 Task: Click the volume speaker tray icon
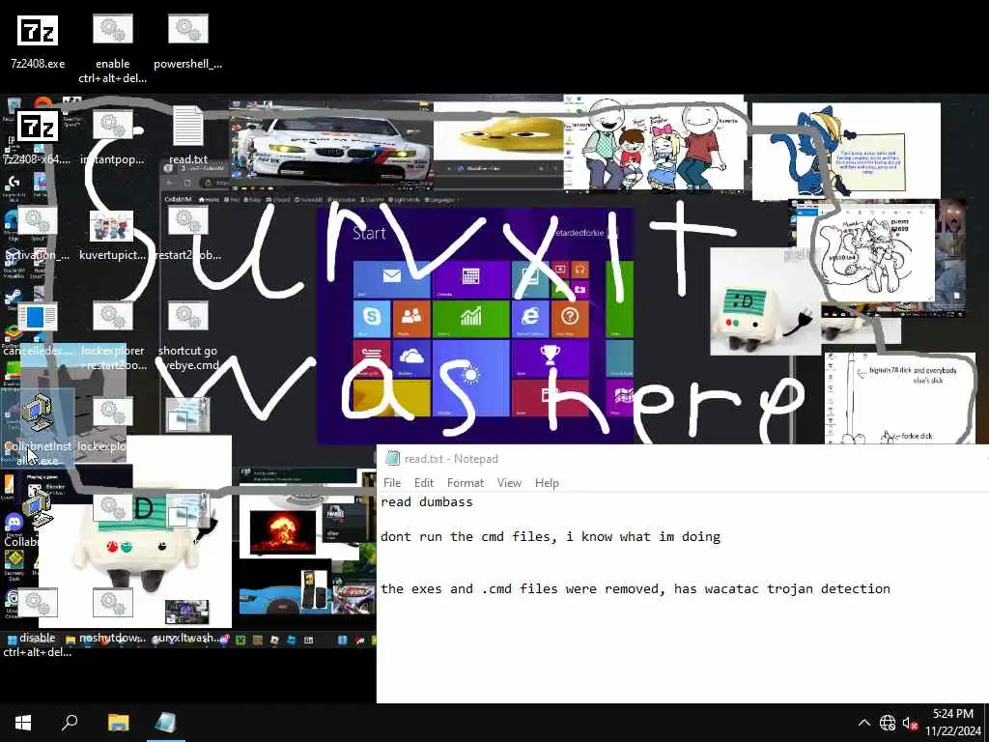pos(910,723)
